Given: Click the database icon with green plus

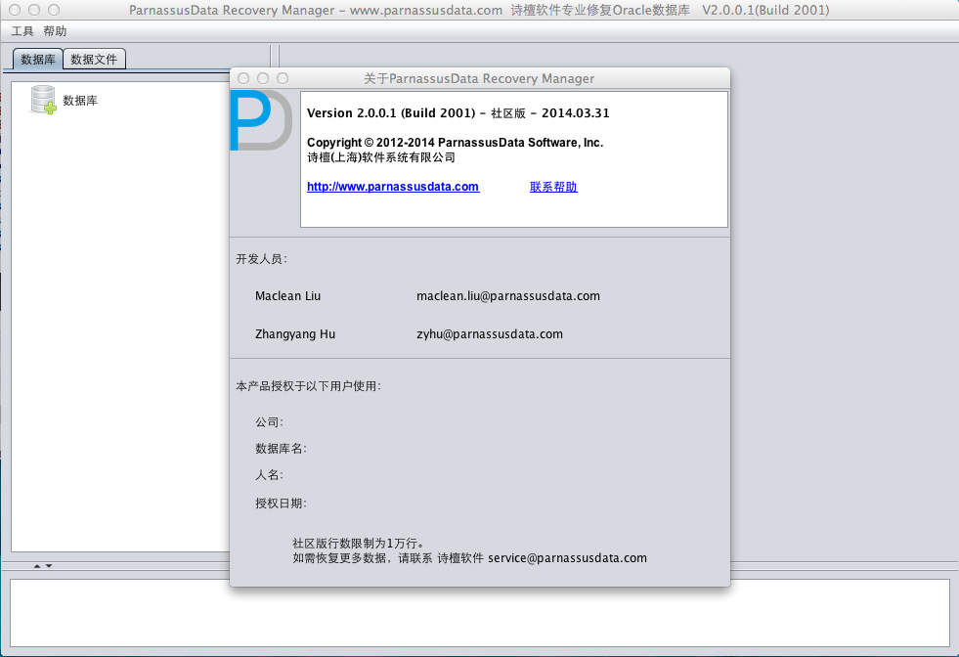Looking at the screenshot, I should coord(43,100).
